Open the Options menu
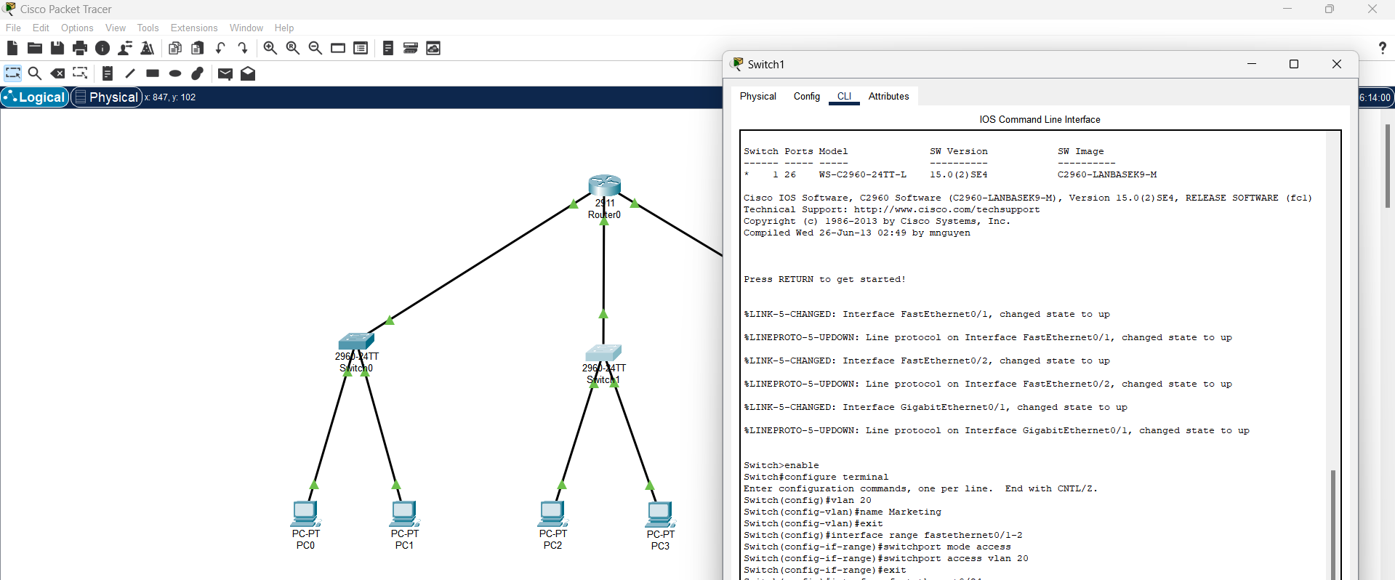 (77, 28)
